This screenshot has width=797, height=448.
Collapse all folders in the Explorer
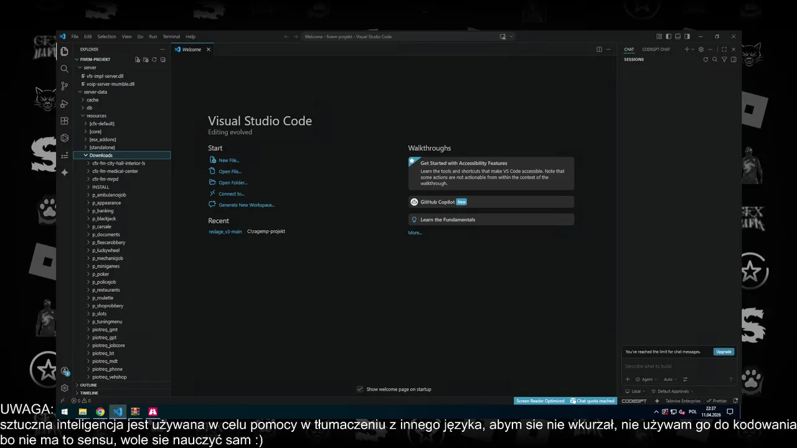(163, 60)
